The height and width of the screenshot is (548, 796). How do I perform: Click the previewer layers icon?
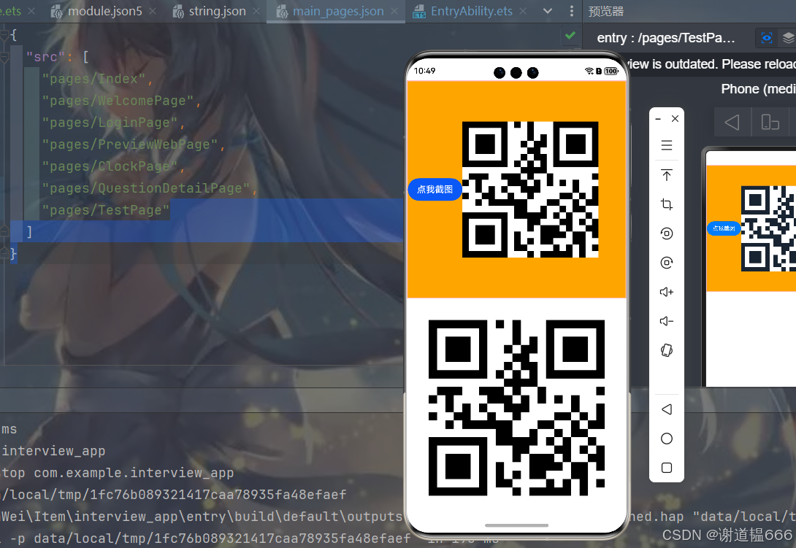pos(789,37)
